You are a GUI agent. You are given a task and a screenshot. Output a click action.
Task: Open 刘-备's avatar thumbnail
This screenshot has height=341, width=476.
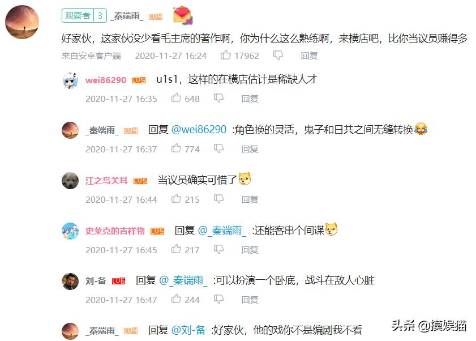point(70,281)
